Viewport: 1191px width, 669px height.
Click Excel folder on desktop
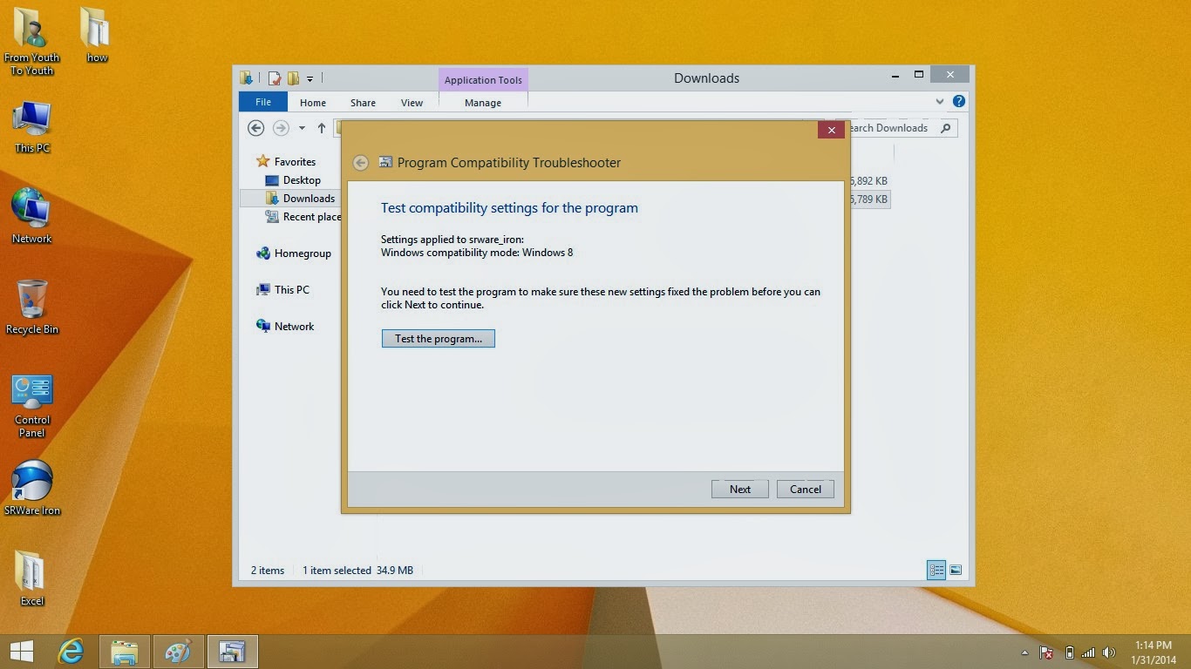tap(32, 578)
